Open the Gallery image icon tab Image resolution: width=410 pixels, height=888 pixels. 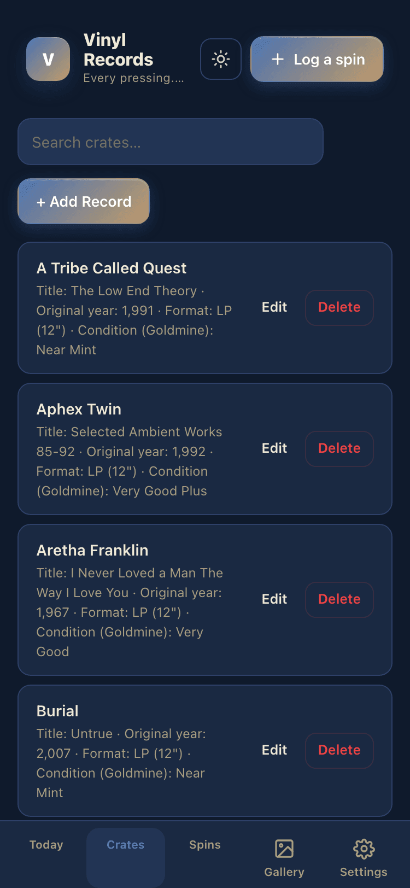coord(284,849)
